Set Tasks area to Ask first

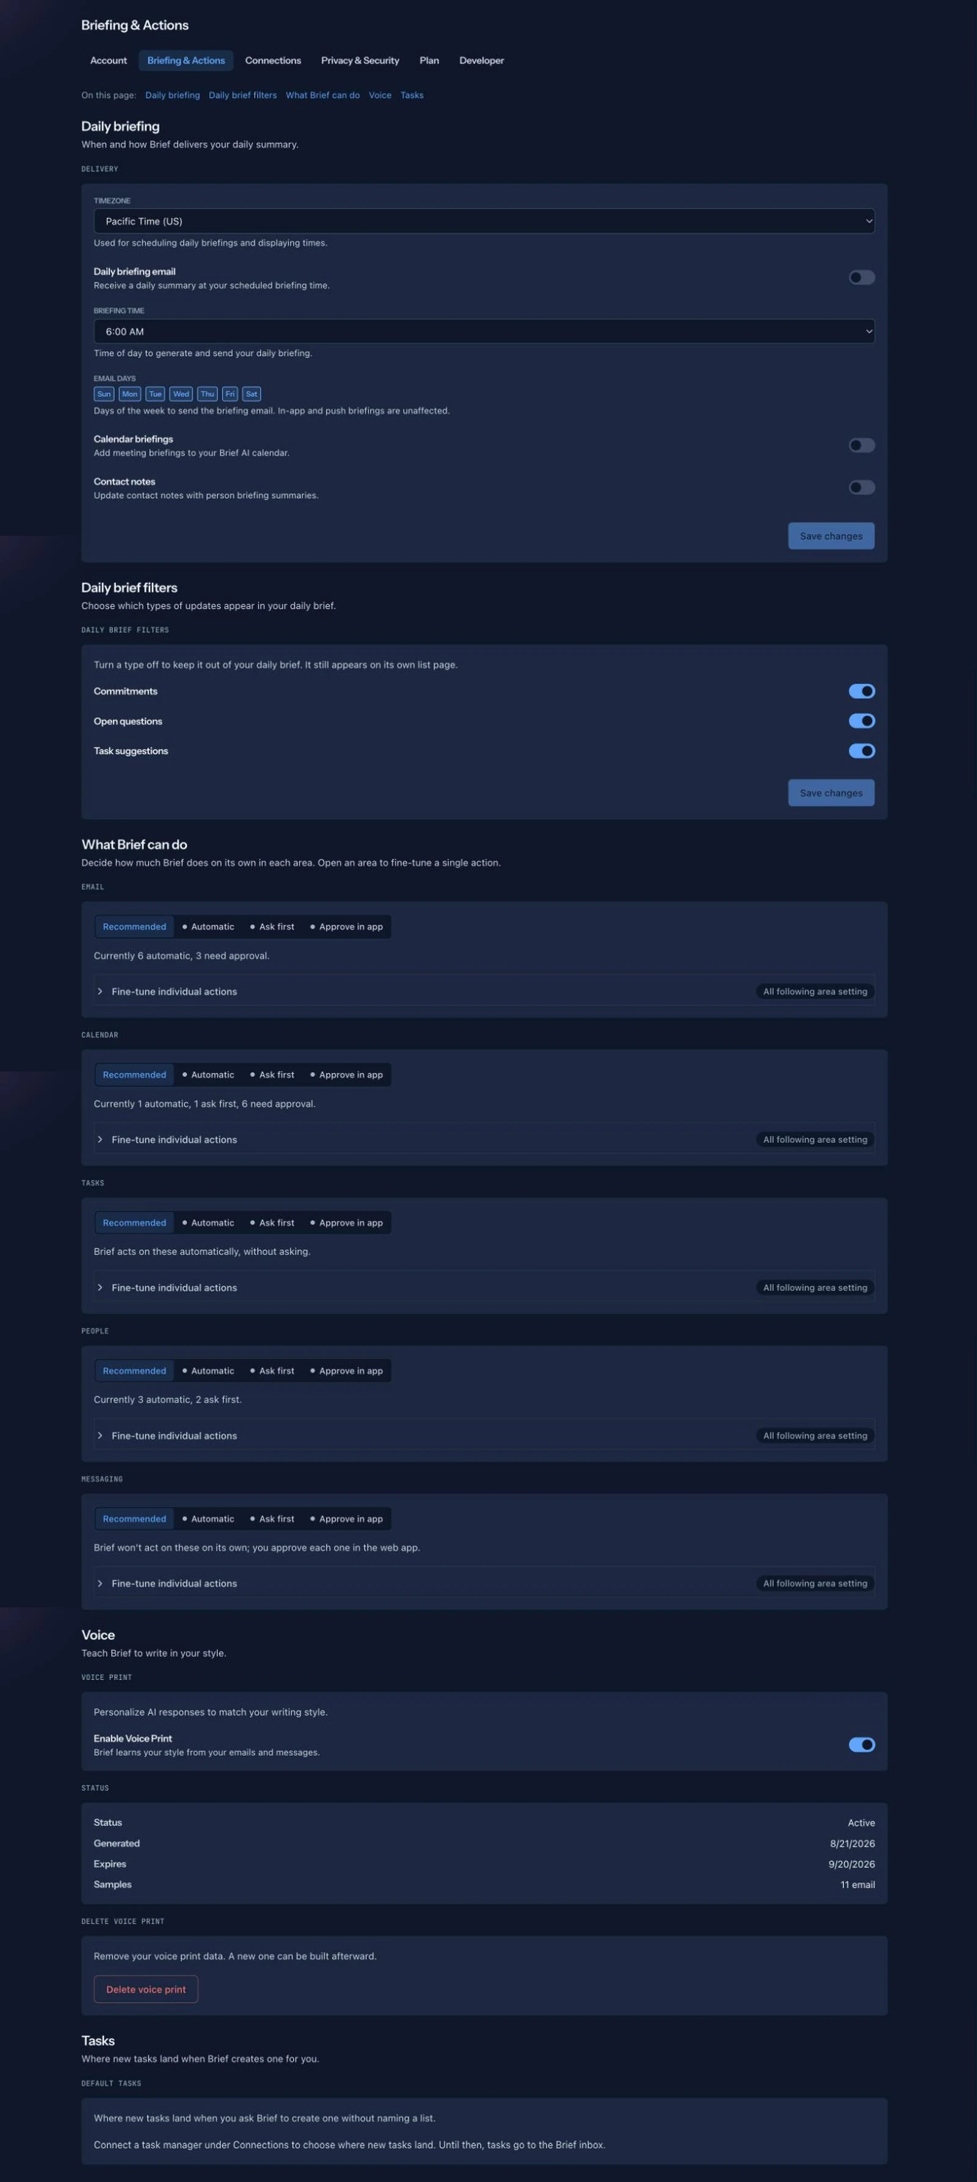272,1223
